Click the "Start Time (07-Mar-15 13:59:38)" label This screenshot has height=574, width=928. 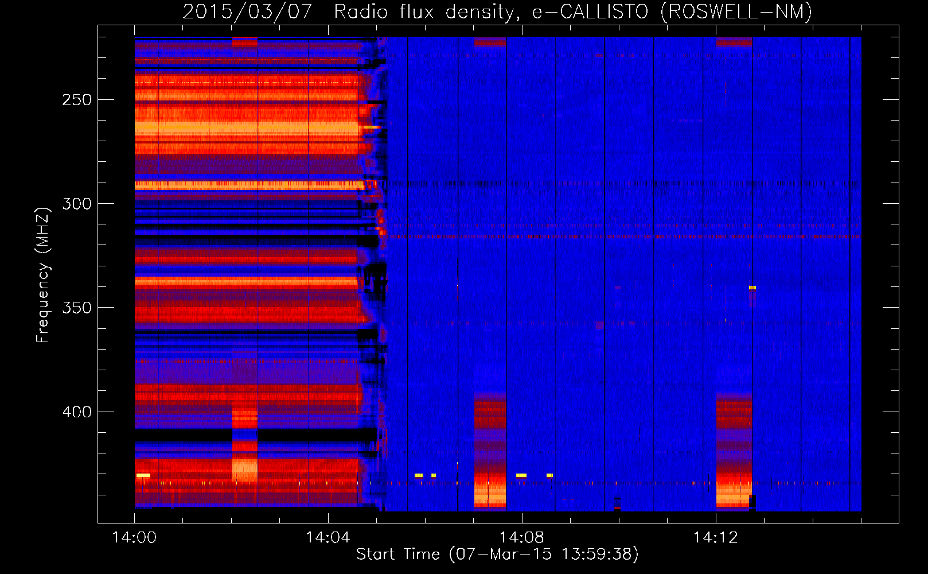click(x=497, y=554)
